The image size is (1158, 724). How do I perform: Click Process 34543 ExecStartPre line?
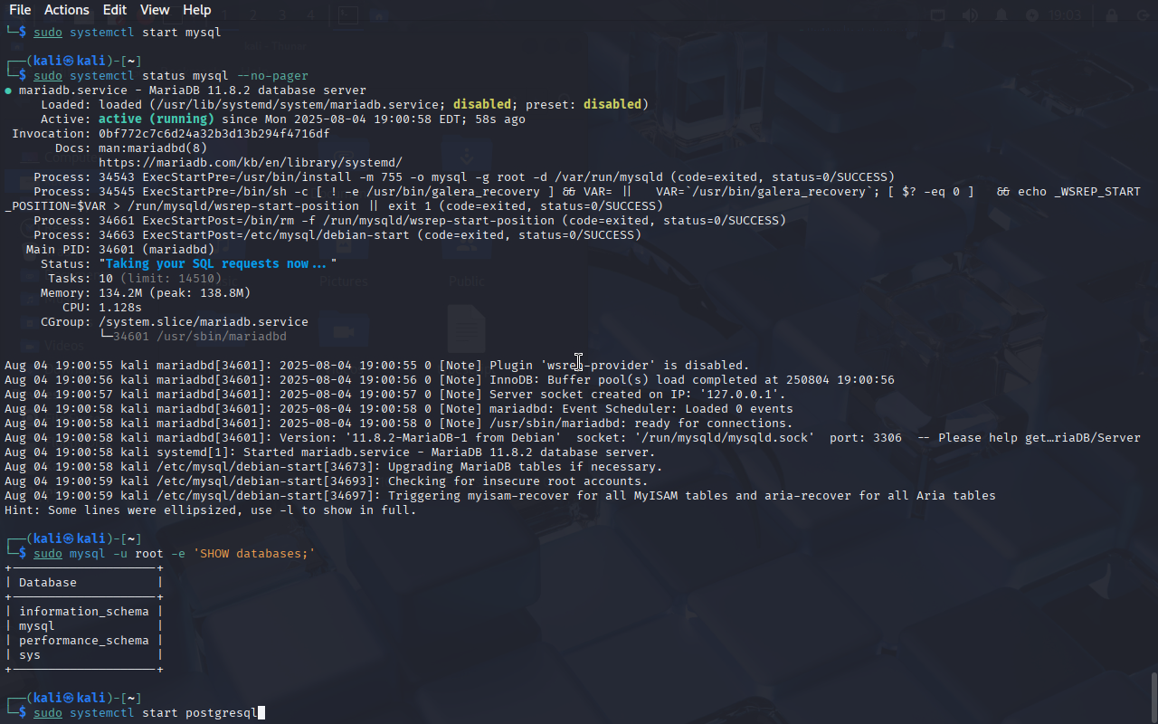tap(464, 177)
